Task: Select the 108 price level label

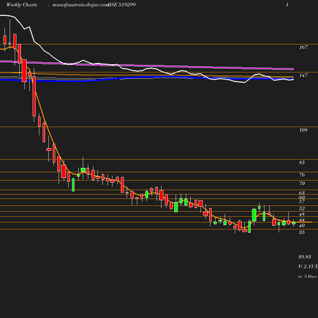Action: coord(303,130)
